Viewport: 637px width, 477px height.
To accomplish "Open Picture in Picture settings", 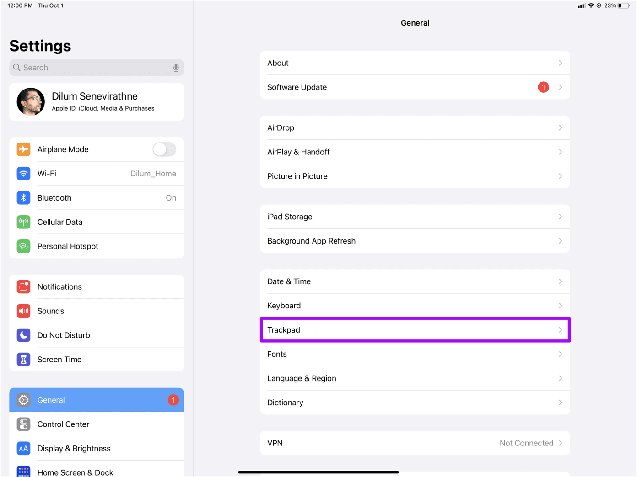I will 415,176.
